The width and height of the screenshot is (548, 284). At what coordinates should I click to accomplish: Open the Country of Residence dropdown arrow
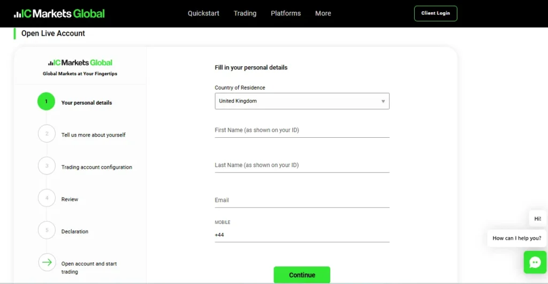(x=383, y=101)
